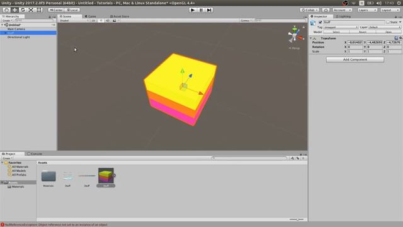Open the Static options dropdown arrow

click(400, 22)
